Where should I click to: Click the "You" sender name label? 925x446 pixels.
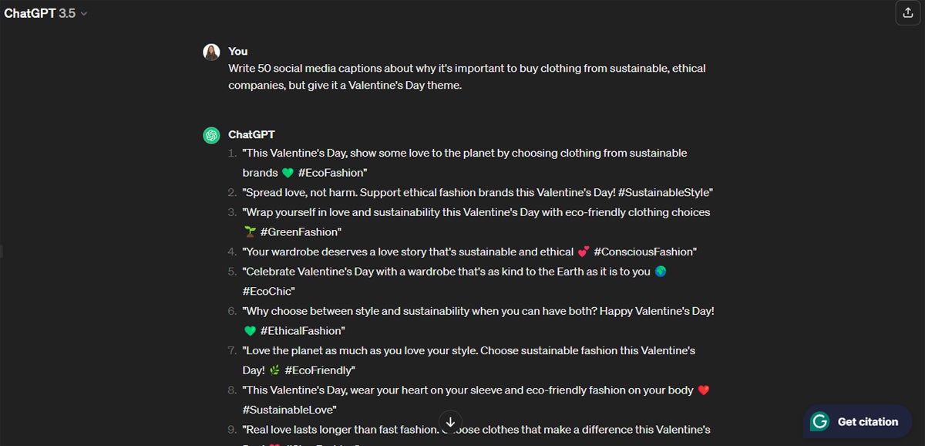tap(238, 51)
